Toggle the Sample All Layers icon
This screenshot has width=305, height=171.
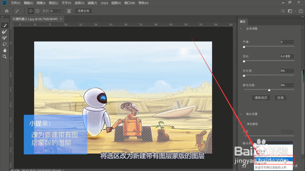pos(69,11)
